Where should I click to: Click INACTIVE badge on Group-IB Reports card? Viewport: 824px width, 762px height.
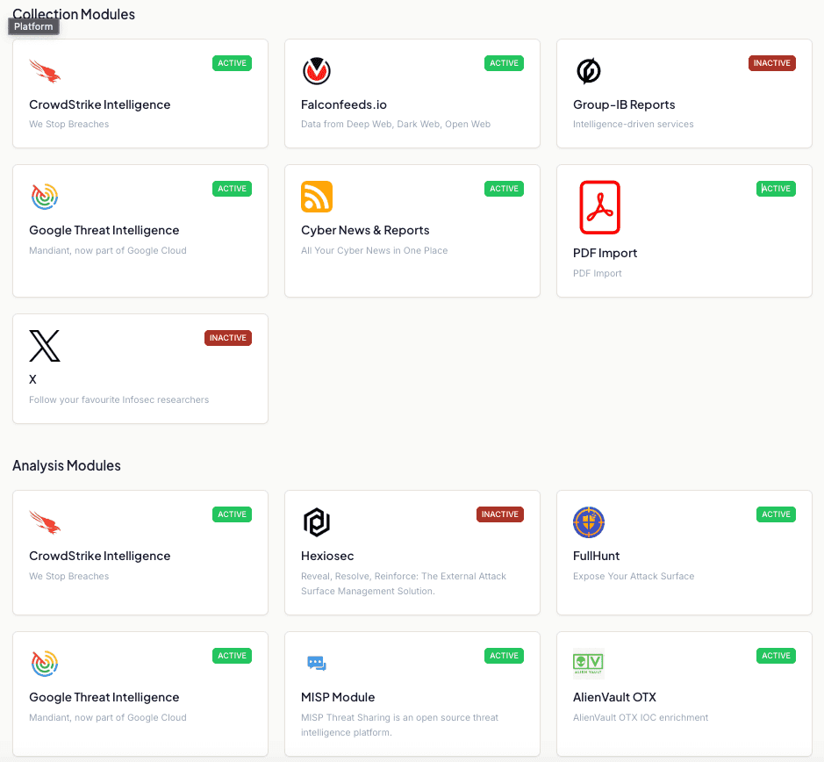click(772, 63)
